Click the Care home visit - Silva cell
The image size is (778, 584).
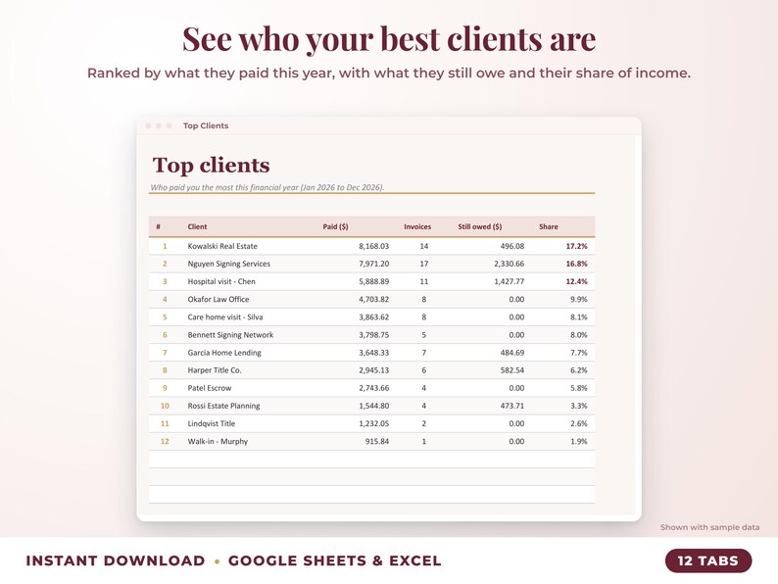tap(225, 317)
